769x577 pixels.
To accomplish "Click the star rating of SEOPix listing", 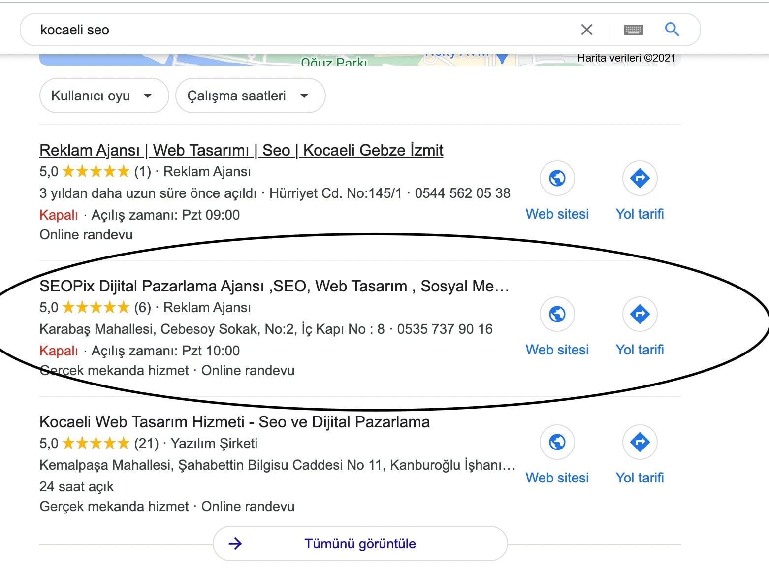I will 96,308.
